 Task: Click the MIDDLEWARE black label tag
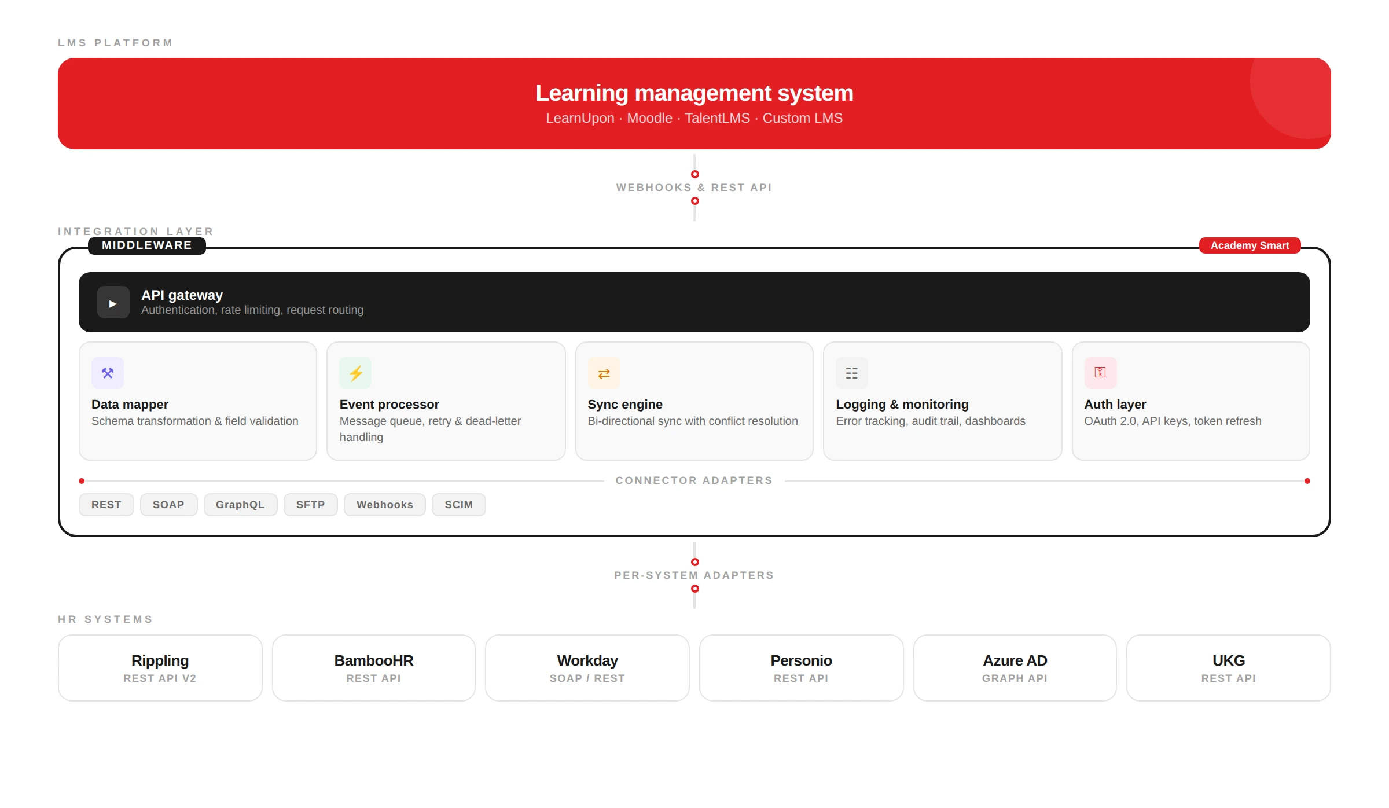[x=147, y=245]
